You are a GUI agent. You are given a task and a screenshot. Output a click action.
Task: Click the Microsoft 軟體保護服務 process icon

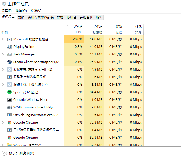tap(9, 39)
